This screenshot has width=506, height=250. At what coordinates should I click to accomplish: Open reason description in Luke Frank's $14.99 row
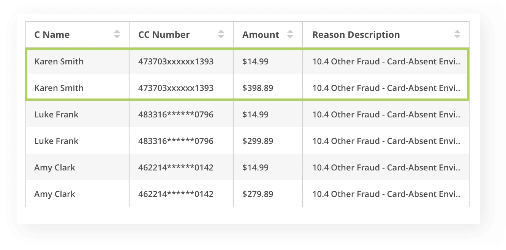coord(386,114)
